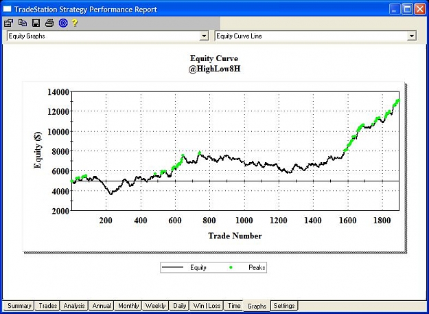Switch to the Time tab

coord(234,306)
